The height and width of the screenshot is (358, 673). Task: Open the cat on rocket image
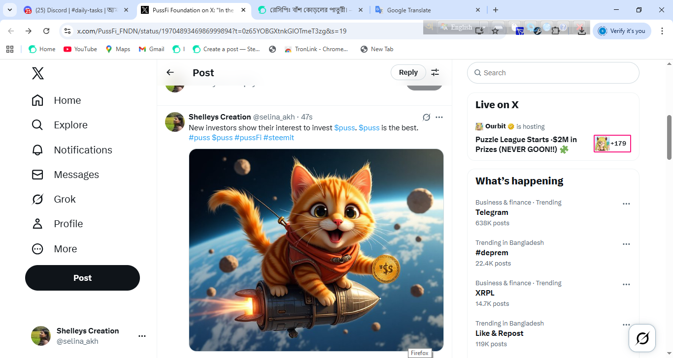pyautogui.click(x=316, y=250)
